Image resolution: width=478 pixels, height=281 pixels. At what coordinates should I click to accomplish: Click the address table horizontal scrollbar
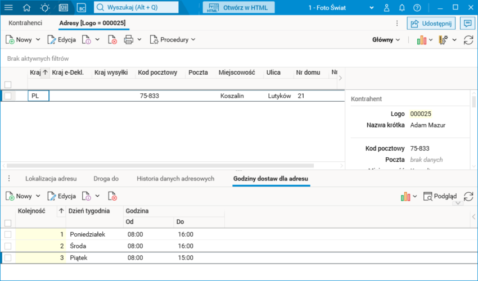click(x=160, y=165)
